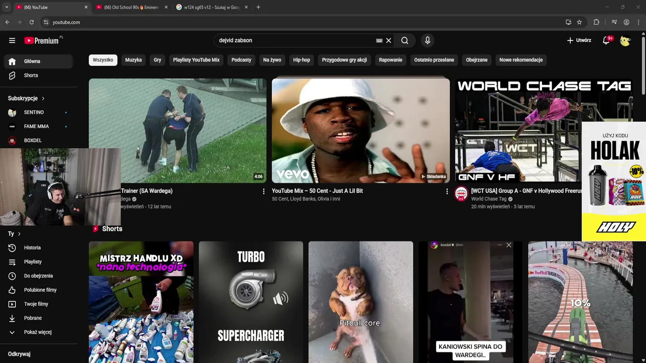Open the account avatar menu

(x=625, y=40)
